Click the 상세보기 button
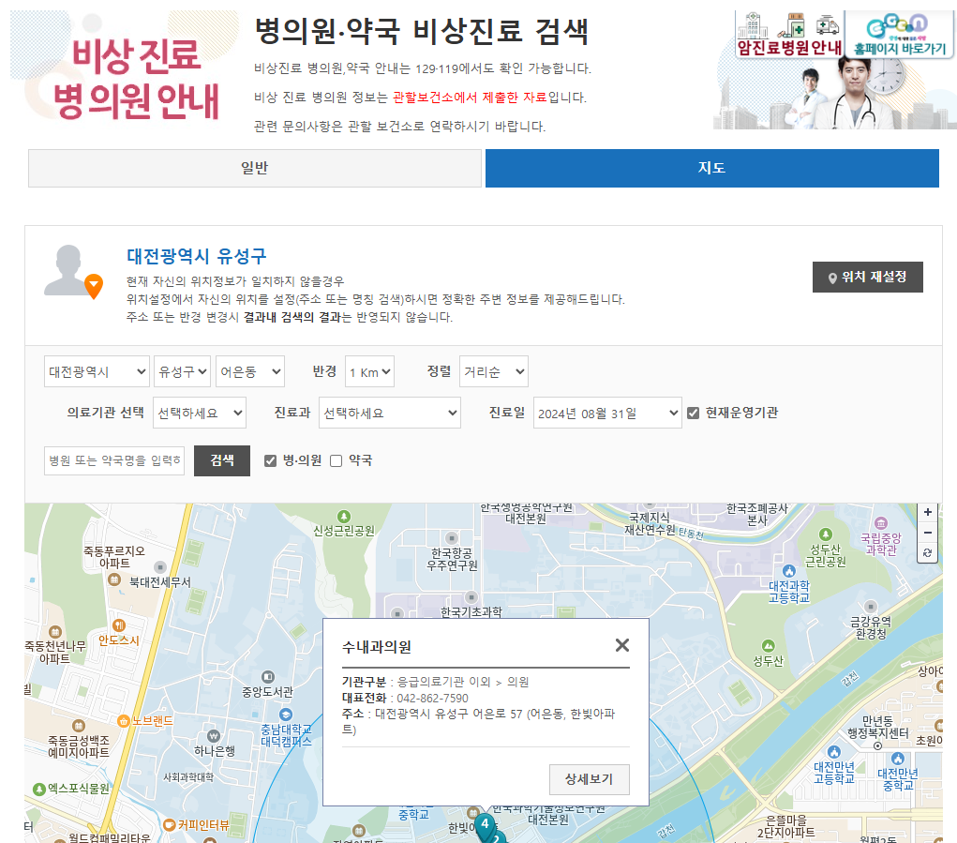This screenshot has width=957, height=843. pos(589,779)
